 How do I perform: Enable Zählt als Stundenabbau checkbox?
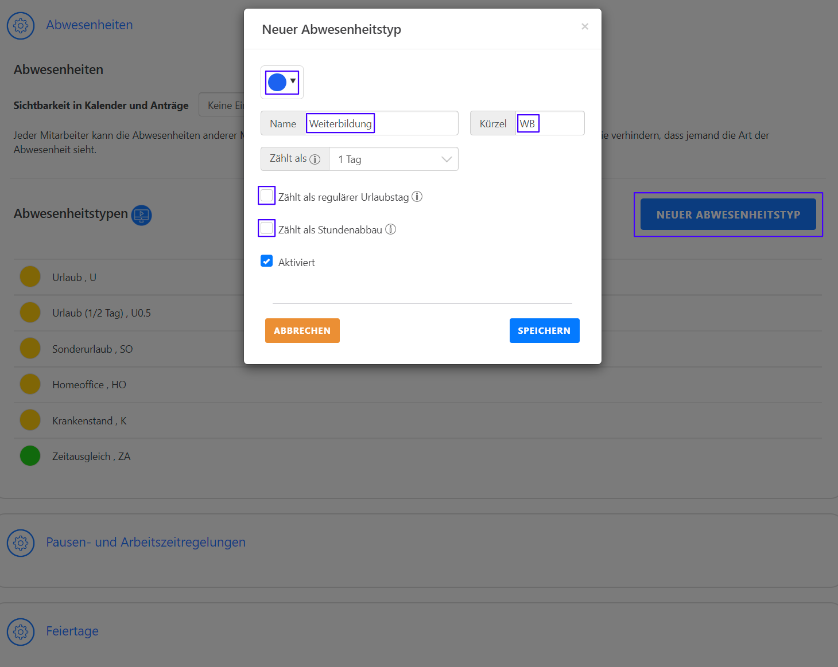coord(267,228)
